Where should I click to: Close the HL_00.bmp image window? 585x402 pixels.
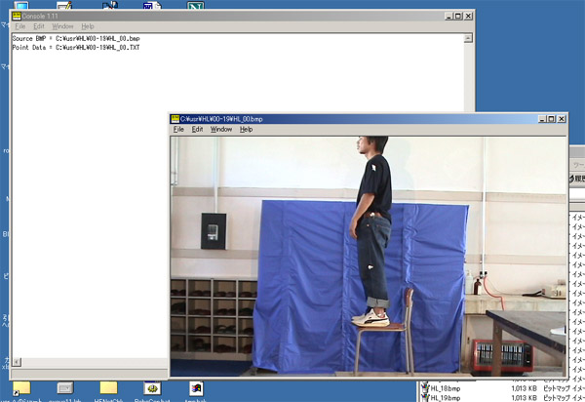[559, 118]
